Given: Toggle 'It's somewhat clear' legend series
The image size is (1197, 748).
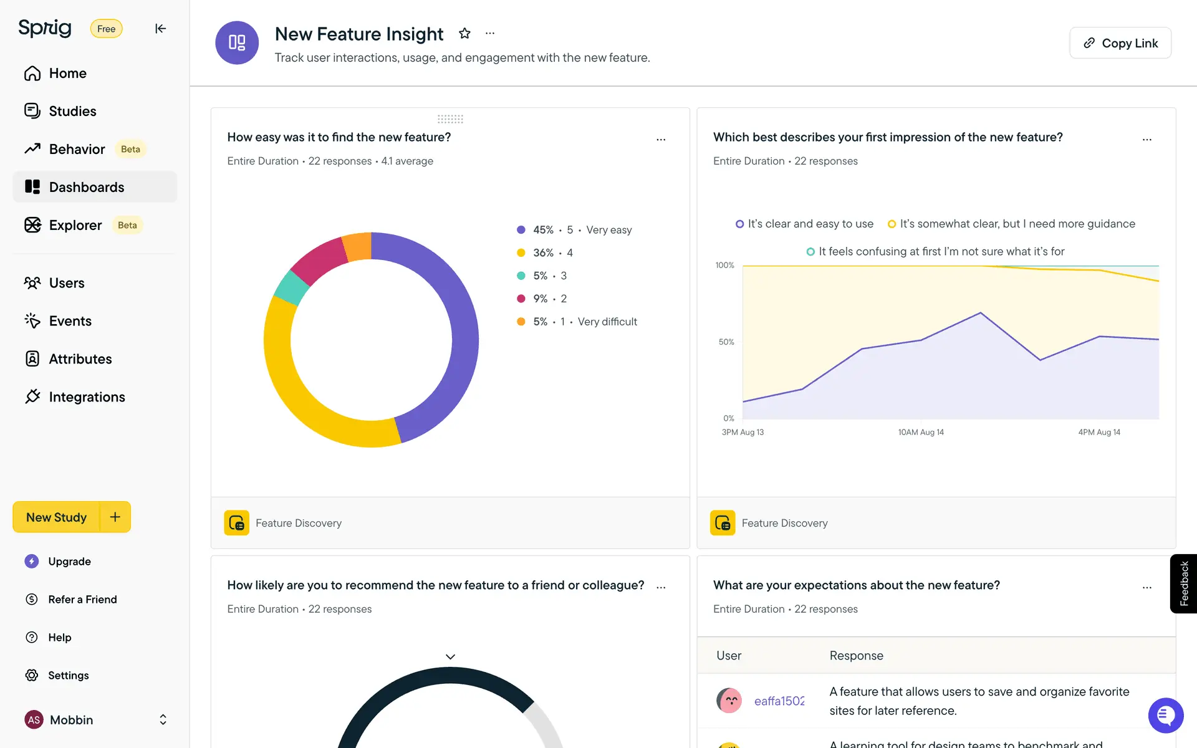Looking at the screenshot, I should [x=1011, y=224].
